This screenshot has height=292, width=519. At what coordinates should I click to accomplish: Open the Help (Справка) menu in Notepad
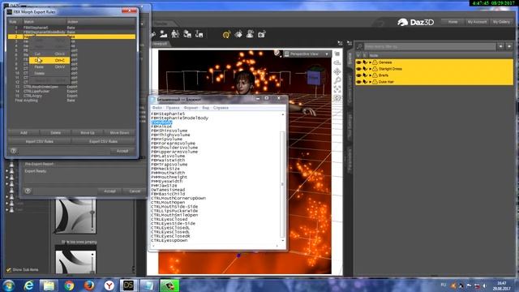[221, 108]
